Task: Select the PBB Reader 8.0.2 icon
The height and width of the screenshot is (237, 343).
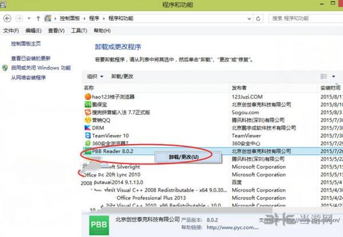Action: click(88, 151)
